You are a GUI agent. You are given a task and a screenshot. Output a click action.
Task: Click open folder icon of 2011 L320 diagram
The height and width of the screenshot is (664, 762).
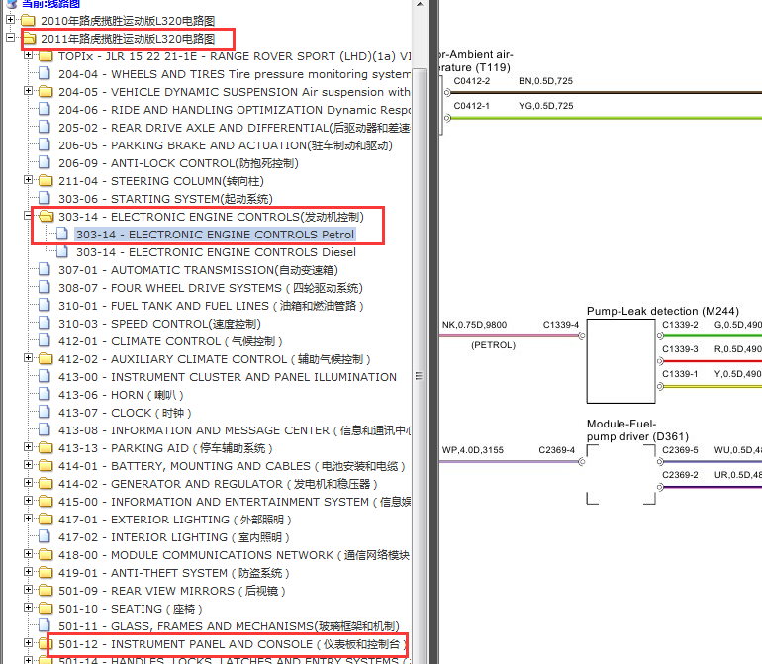tap(29, 38)
